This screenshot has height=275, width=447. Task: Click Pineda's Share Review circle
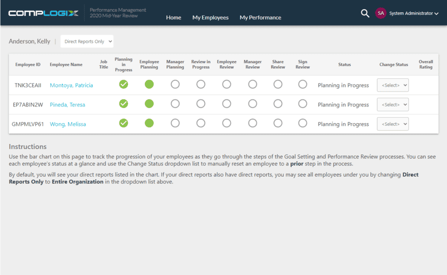[x=278, y=104]
